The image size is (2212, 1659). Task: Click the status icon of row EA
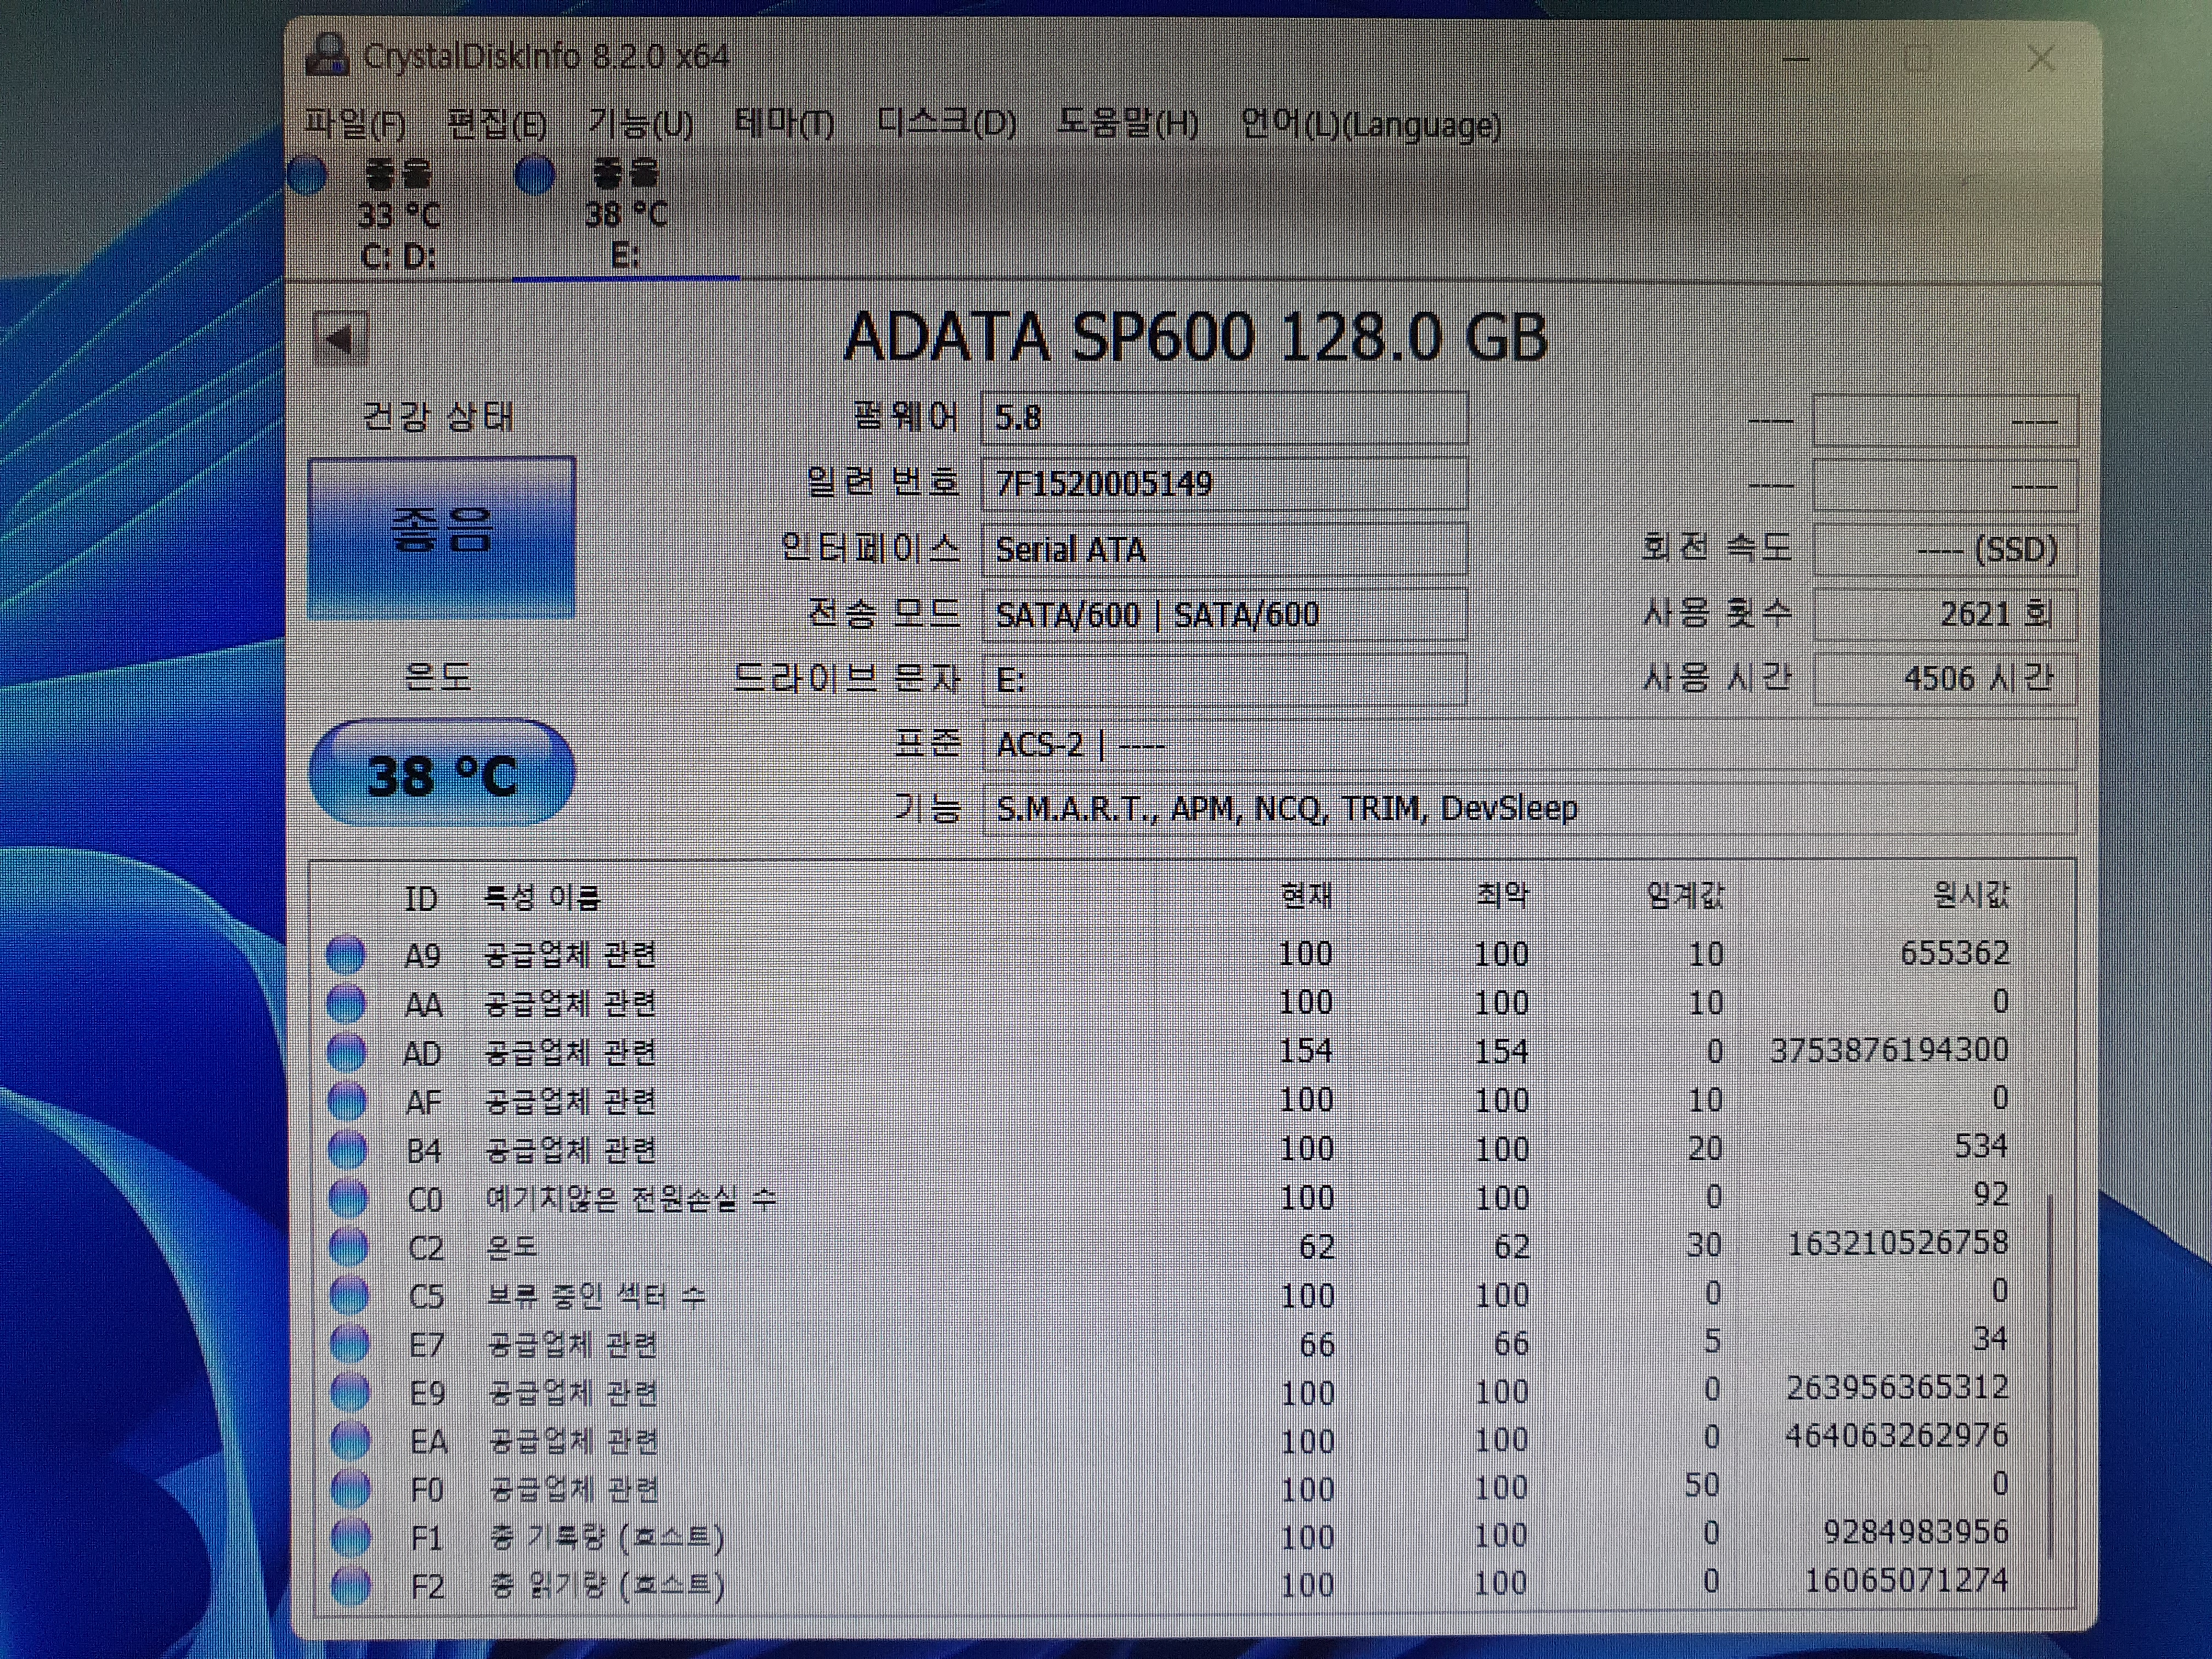tap(350, 1441)
